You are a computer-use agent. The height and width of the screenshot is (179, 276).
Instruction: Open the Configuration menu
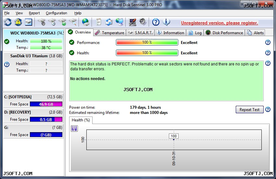point(56,13)
